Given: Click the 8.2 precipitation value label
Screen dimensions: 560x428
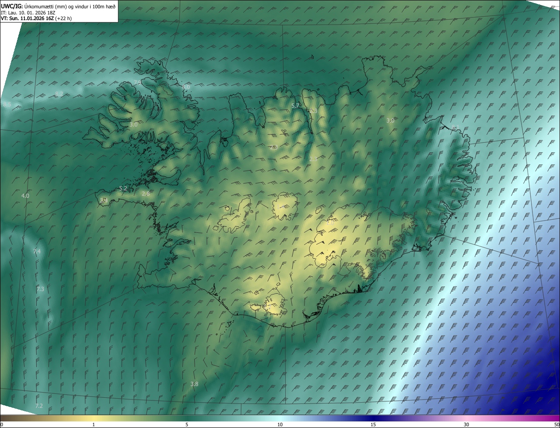Looking at the screenshot, I should click(59, 94).
